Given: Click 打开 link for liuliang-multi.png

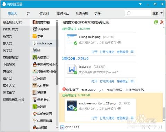Looking at the screenshot, I should (94, 52).
